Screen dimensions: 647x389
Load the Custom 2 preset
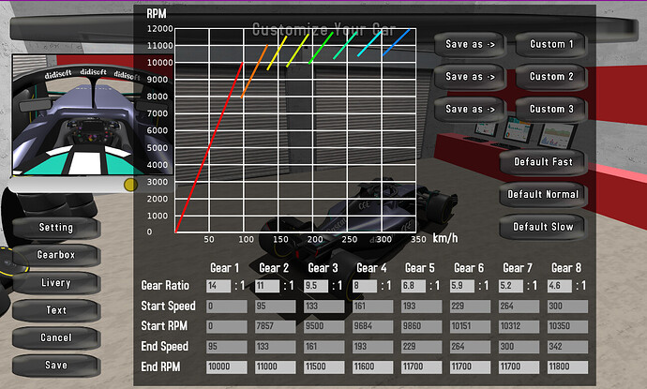(551, 77)
